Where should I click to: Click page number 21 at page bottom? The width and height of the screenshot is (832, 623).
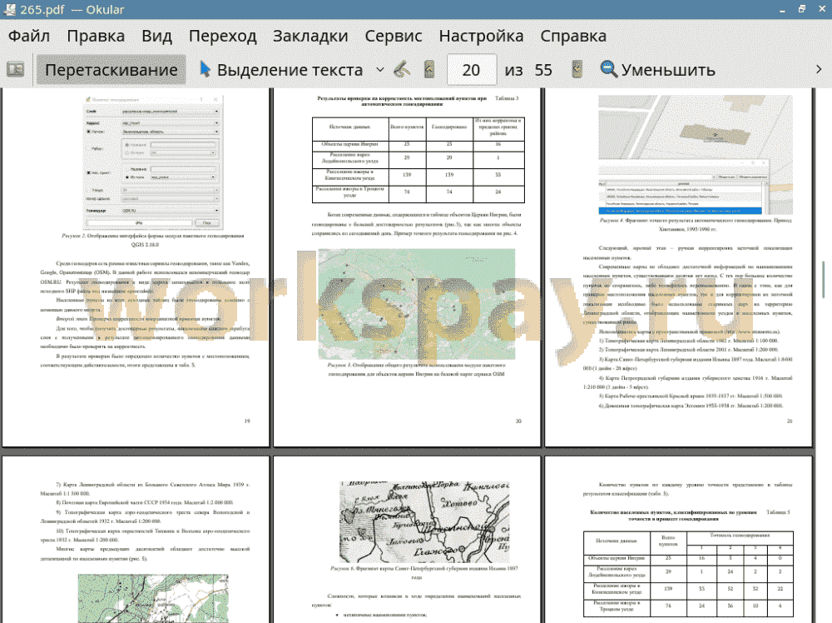pyautogui.click(x=790, y=421)
